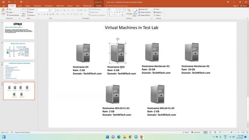Open the Text Direction dropdown
Viewport: 249px width, 140px height.
click(x=95, y=9)
